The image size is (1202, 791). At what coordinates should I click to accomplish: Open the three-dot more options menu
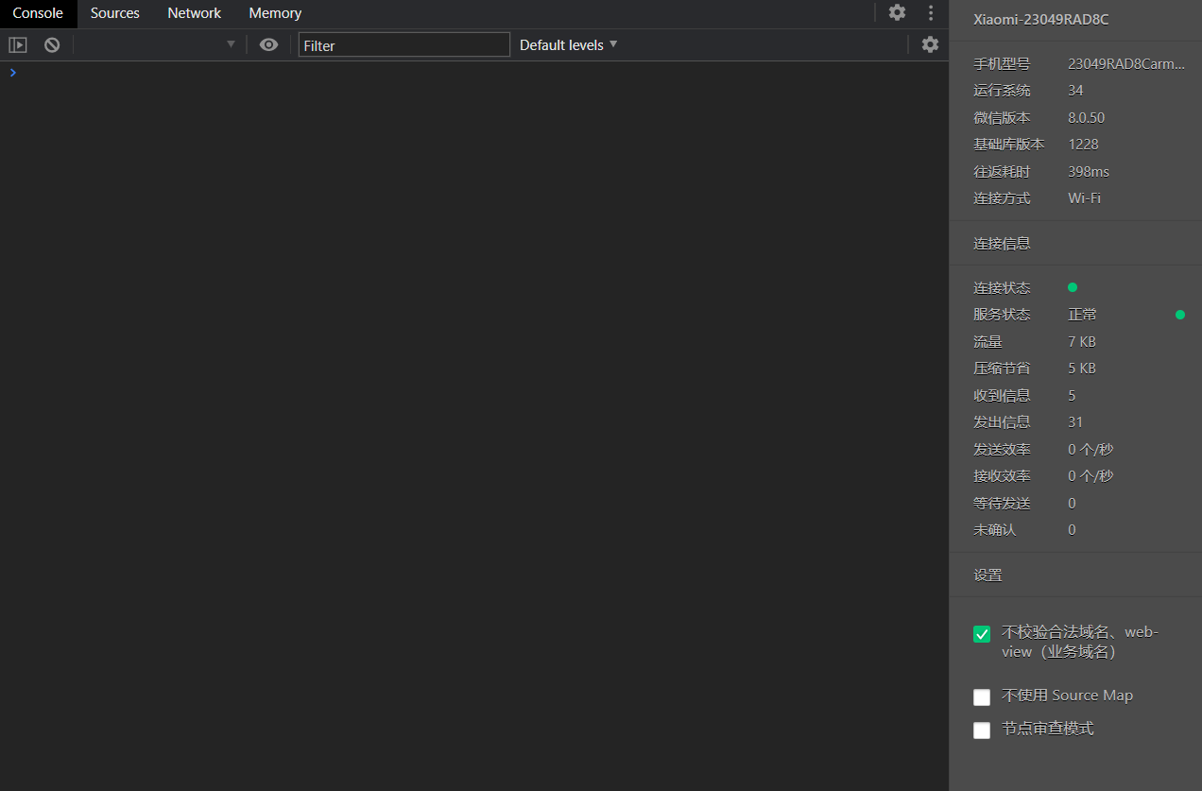tap(931, 12)
